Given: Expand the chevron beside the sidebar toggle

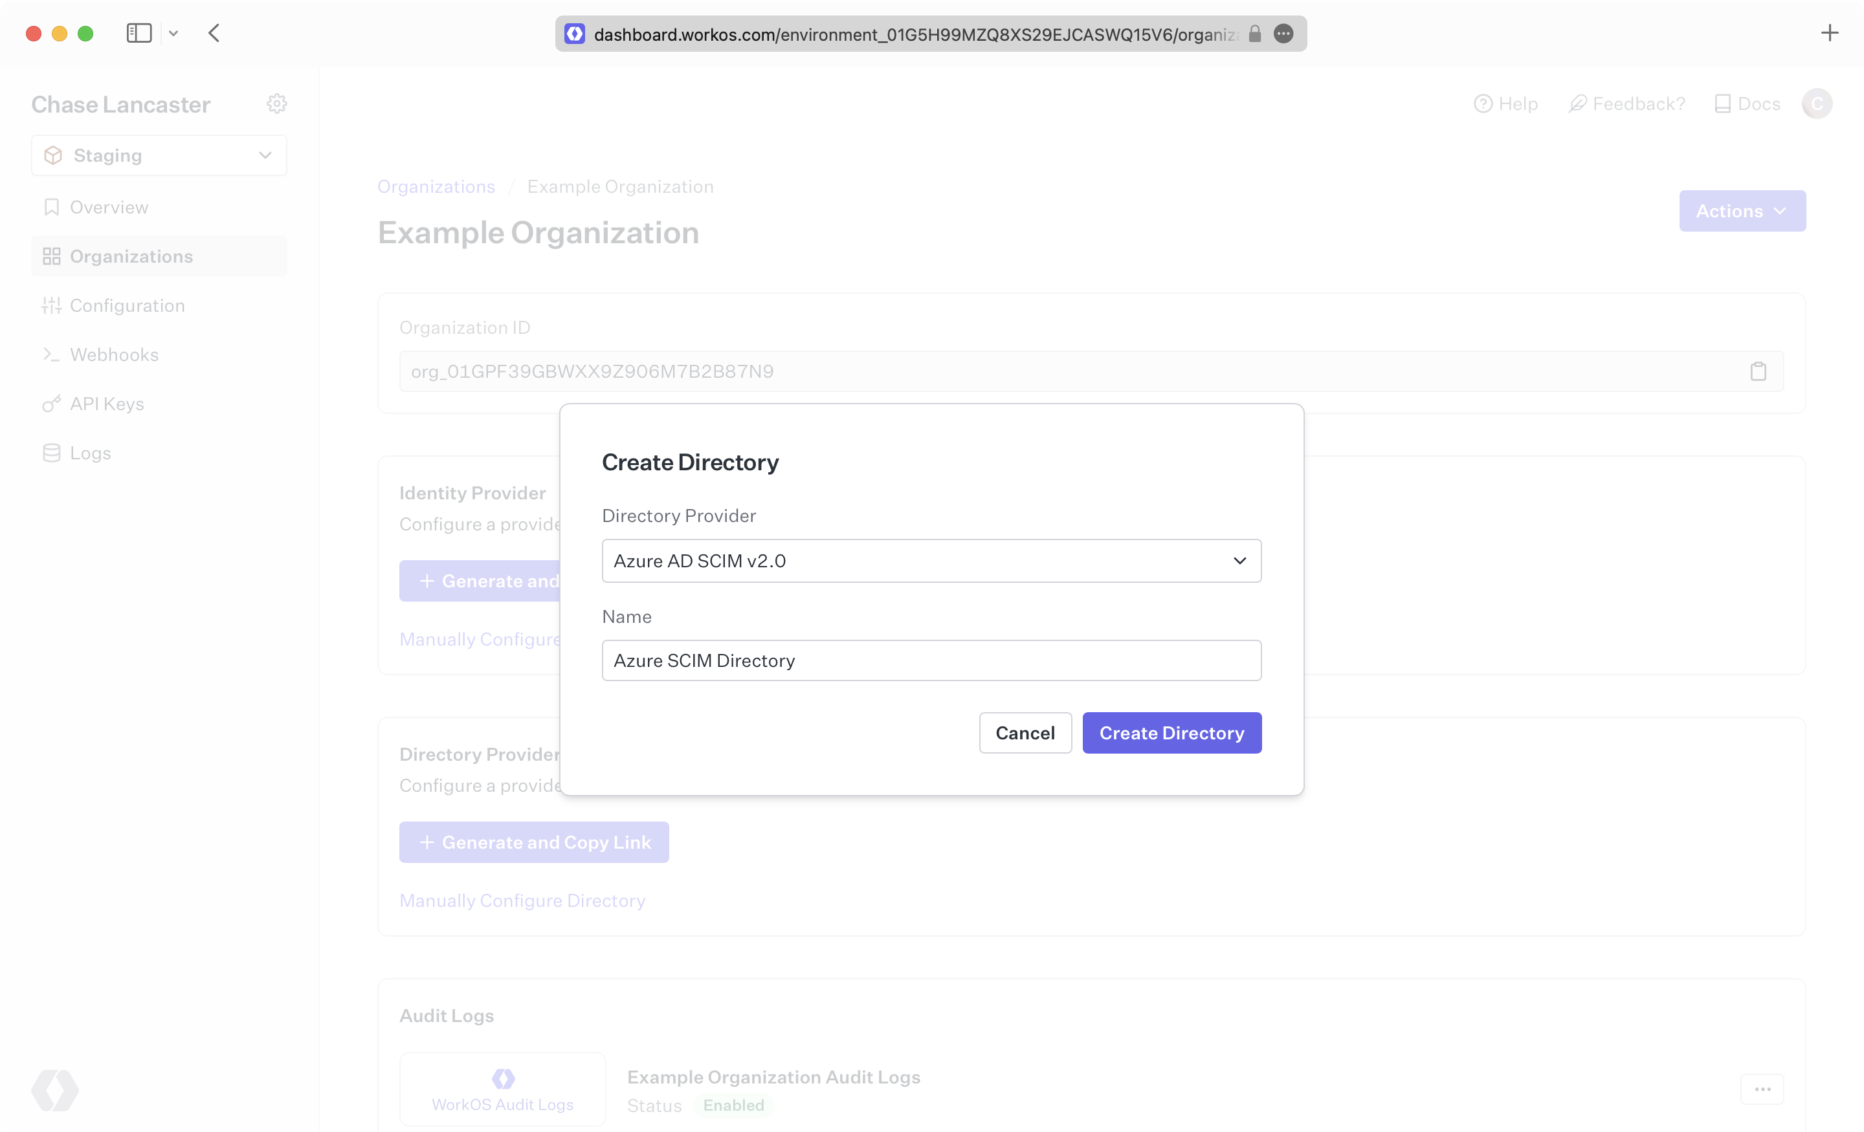Looking at the screenshot, I should 173,33.
